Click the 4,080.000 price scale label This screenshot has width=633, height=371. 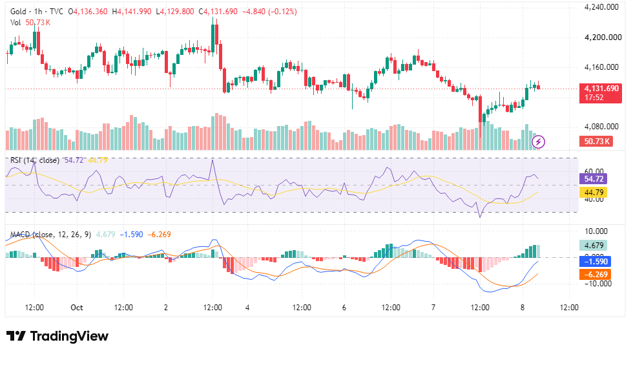601,127
